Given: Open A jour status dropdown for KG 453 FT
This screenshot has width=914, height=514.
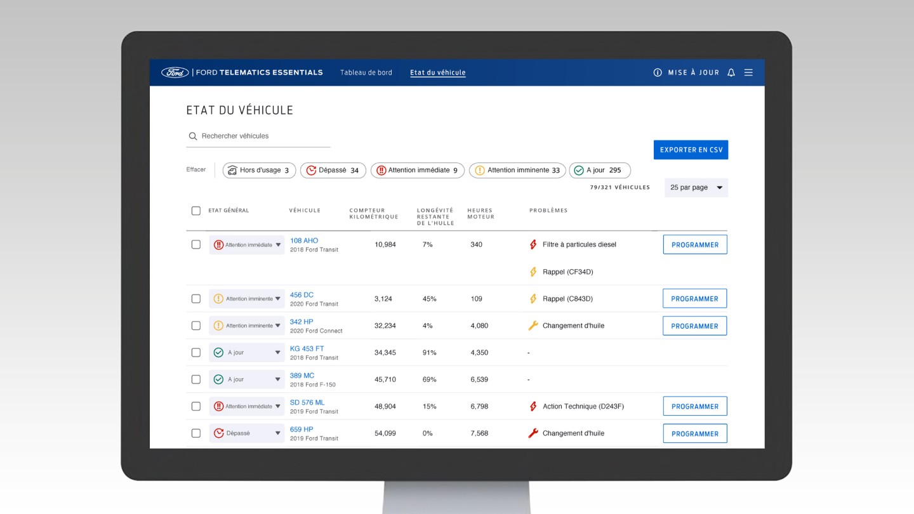Looking at the screenshot, I should tap(247, 353).
